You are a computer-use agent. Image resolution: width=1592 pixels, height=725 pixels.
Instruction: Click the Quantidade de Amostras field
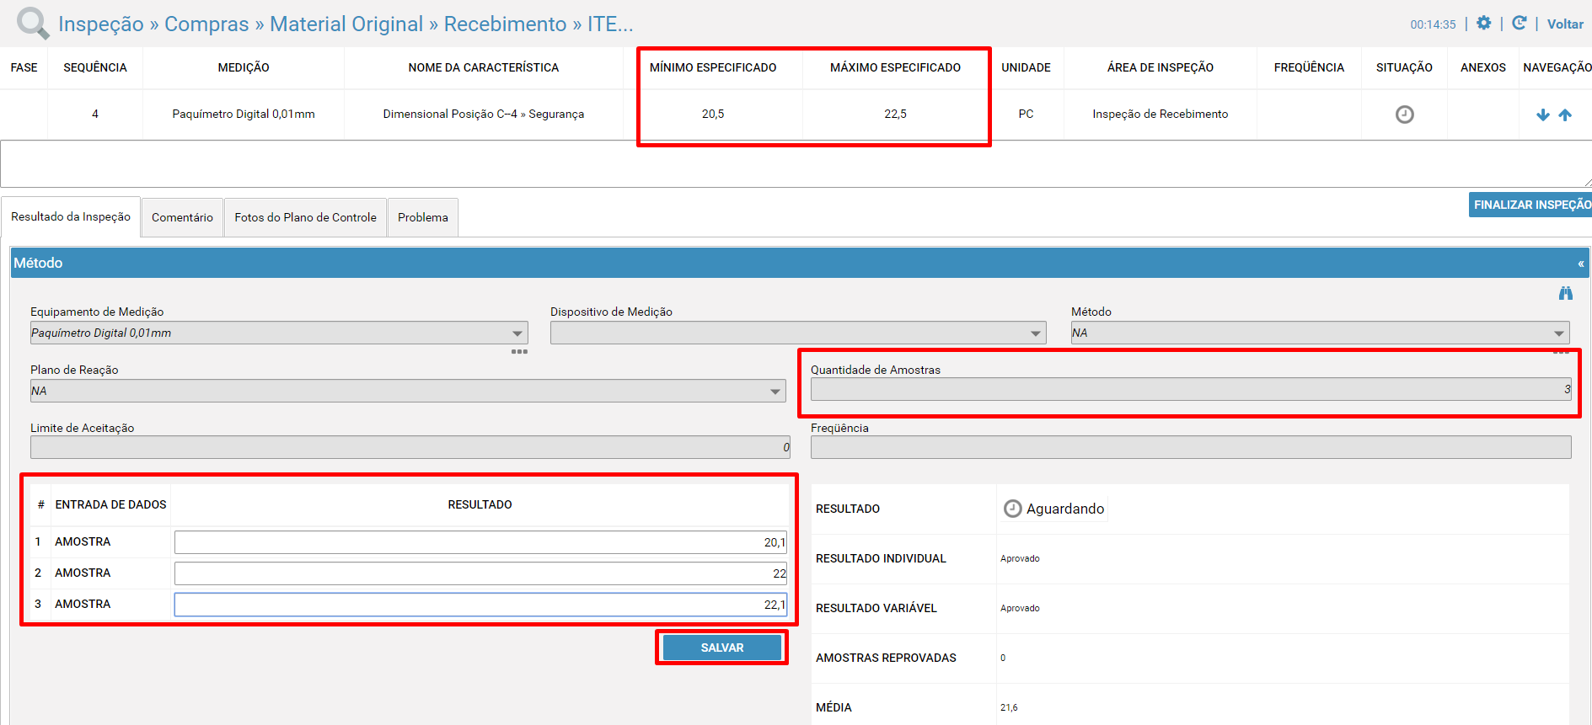(1191, 389)
